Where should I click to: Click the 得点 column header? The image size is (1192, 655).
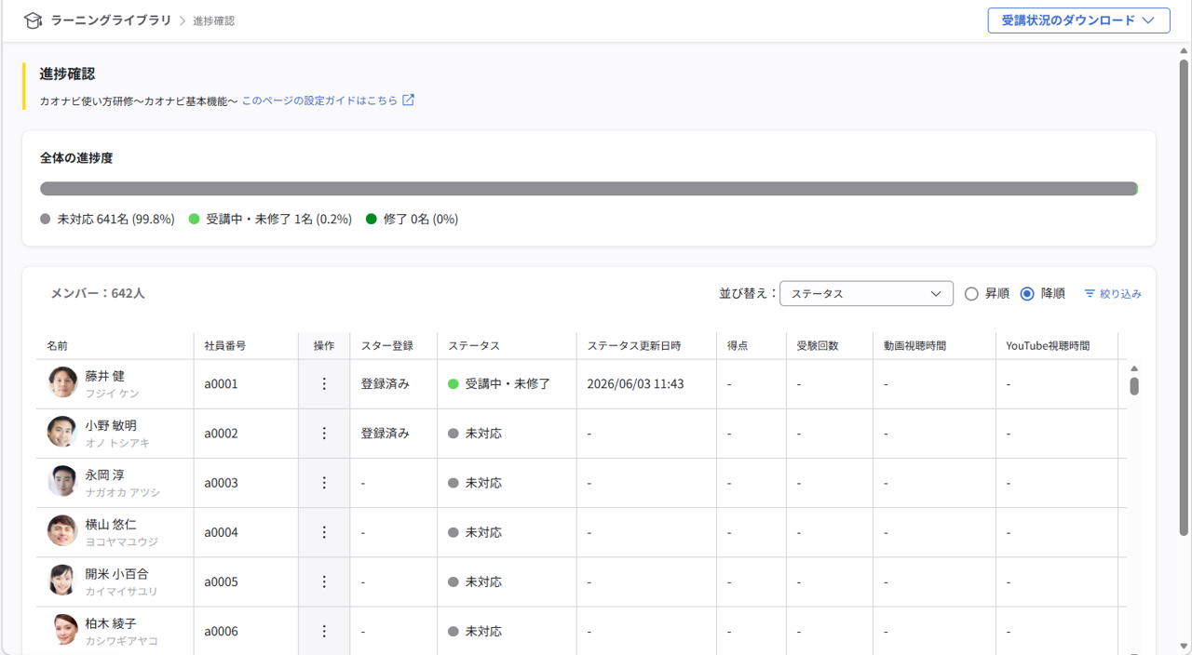pyautogui.click(x=738, y=346)
